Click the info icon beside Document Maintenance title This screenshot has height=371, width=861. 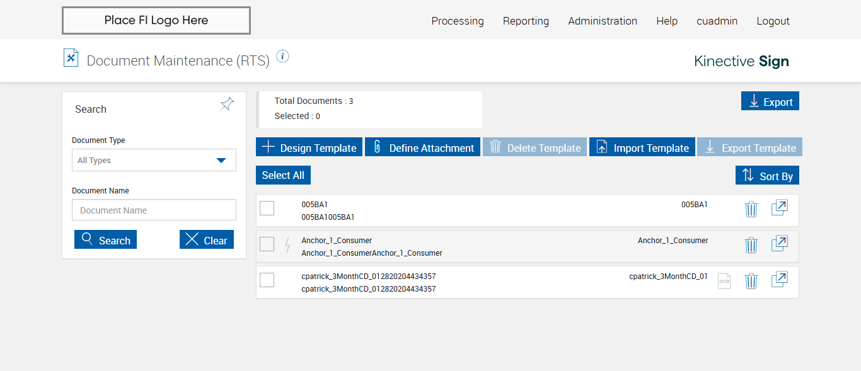coord(283,57)
